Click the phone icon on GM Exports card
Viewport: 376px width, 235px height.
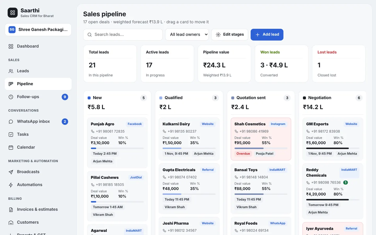[x=308, y=131]
